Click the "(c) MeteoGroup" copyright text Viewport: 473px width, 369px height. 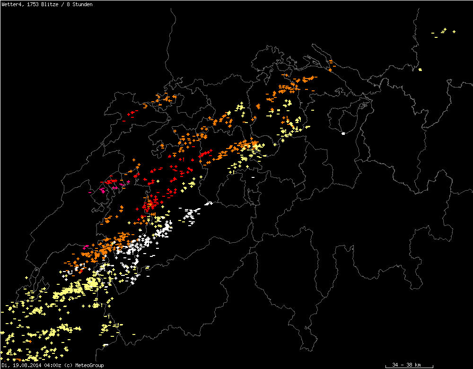point(84,365)
